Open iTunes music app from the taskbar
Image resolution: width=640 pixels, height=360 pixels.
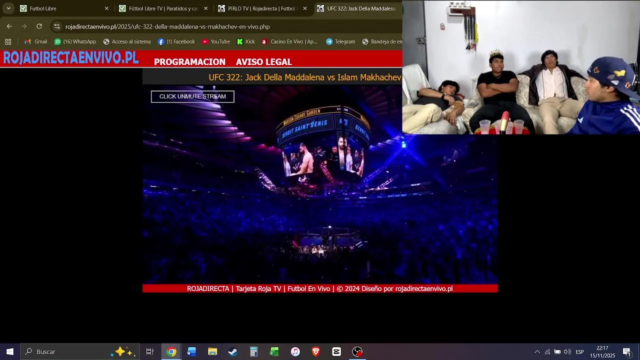(295, 351)
